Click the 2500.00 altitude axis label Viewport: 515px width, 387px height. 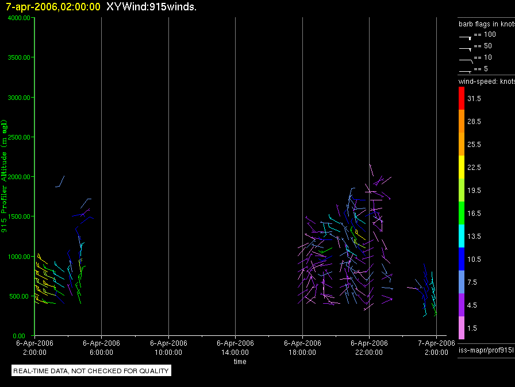19,137
